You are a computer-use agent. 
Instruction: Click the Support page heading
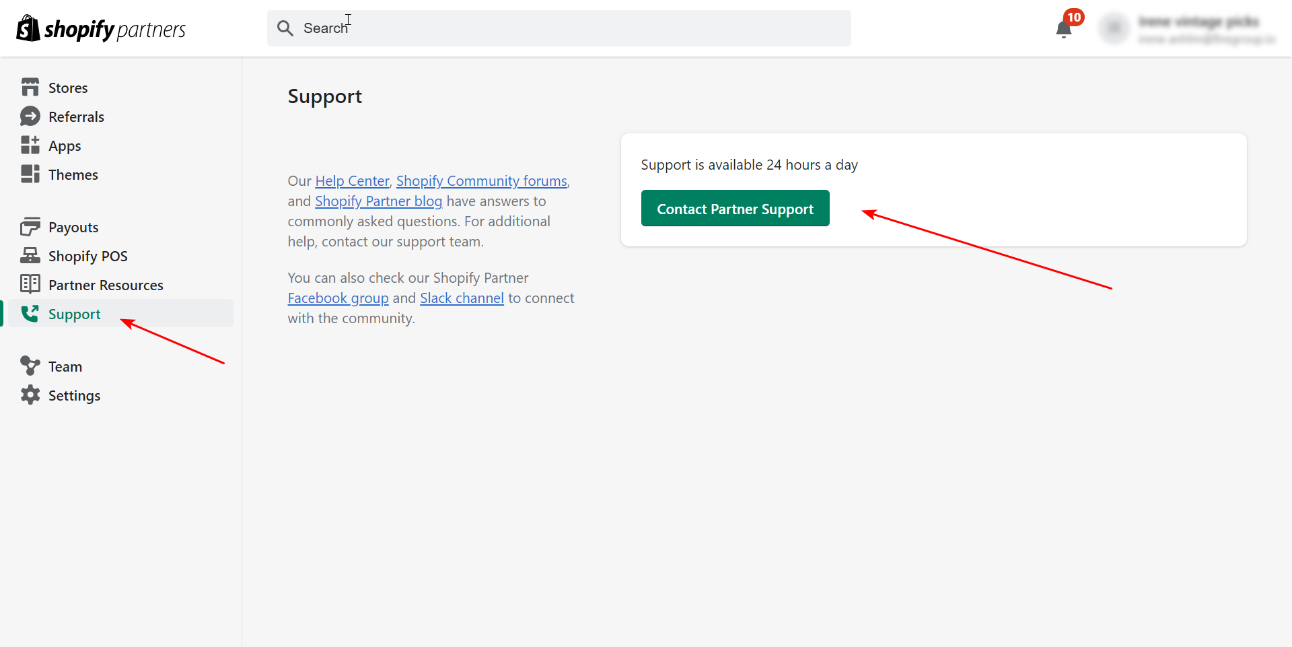[325, 97]
